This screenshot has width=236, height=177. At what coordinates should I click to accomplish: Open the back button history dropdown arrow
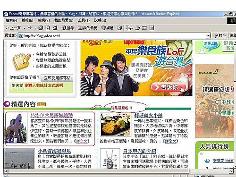pyautogui.click(x=24, y=28)
